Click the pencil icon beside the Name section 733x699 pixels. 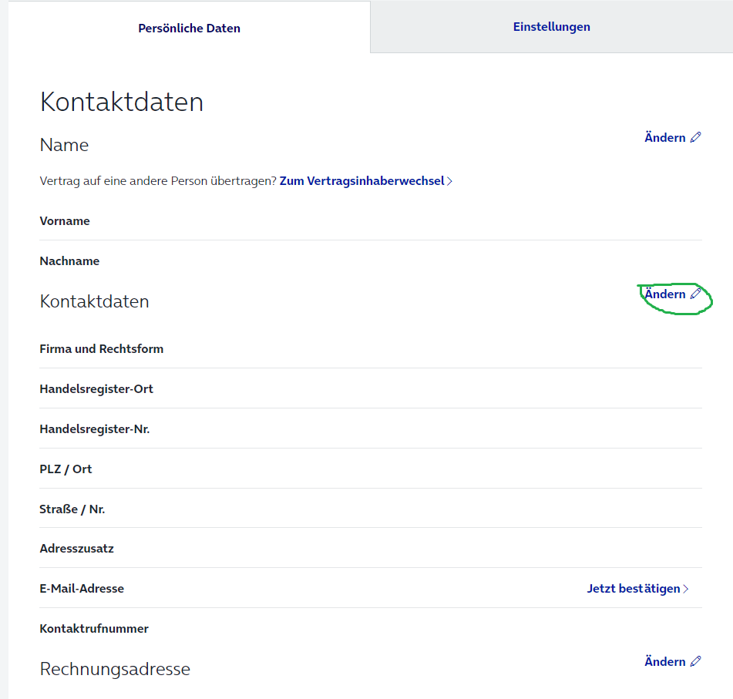695,137
